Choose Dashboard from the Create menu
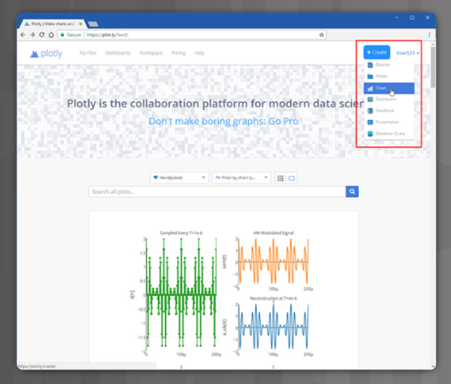This screenshot has height=384, width=451. pos(389,99)
